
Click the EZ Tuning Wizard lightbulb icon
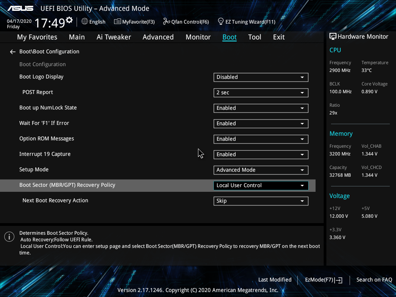[220, 22]
